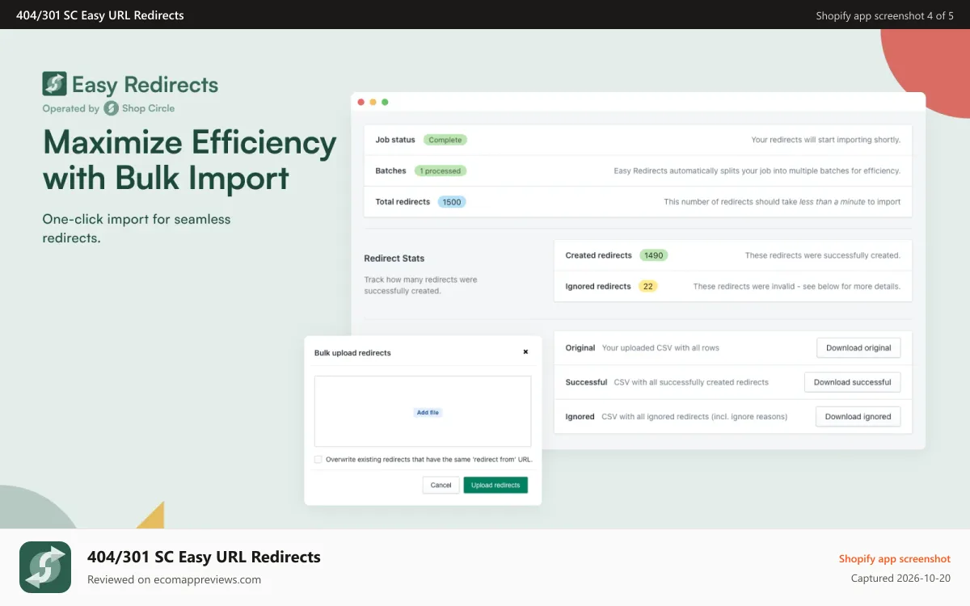Viewport: 970px width, 606px height.
Task: Click the file drop zone area
Action: point(423,411)
